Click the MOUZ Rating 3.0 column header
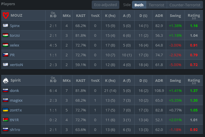 tap(194, 16)
